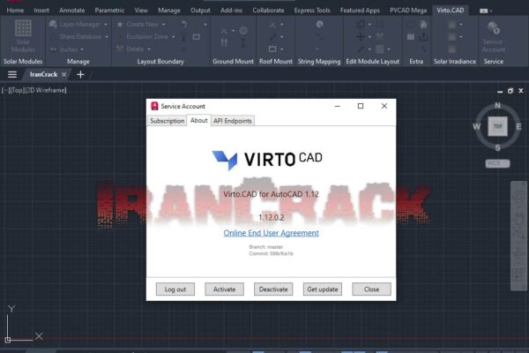The width and height of the screenshot is (529, 353).
Task: Select the IranCrack file tab
Action: [x=43, y=74]
